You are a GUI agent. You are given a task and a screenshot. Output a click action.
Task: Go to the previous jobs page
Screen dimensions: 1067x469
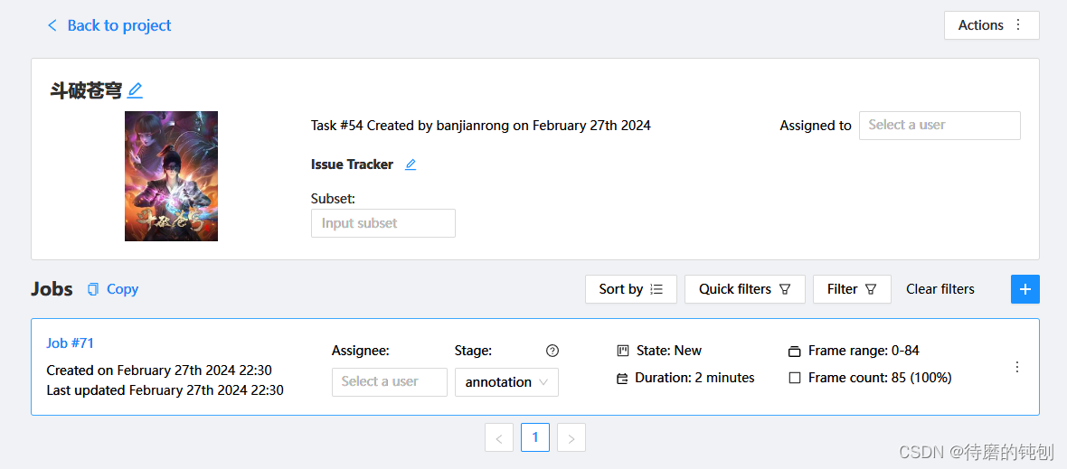coord(499,438)
